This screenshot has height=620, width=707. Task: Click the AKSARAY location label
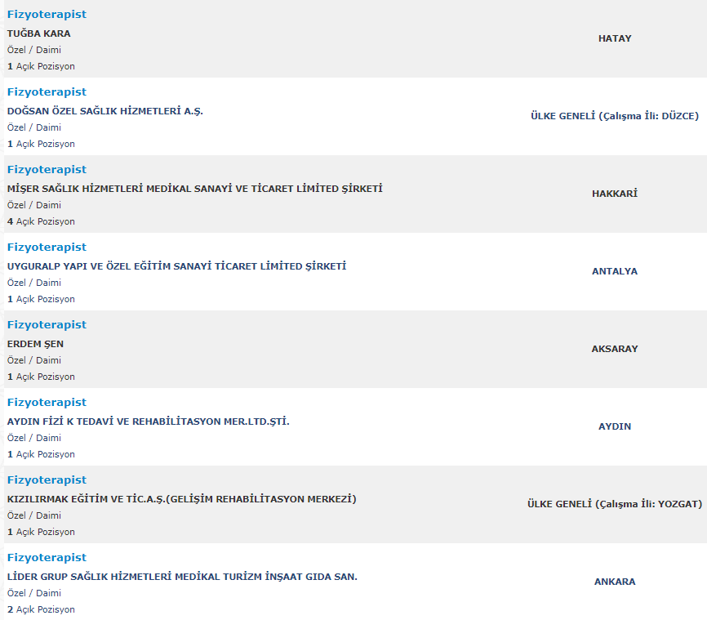coord(615,349)
